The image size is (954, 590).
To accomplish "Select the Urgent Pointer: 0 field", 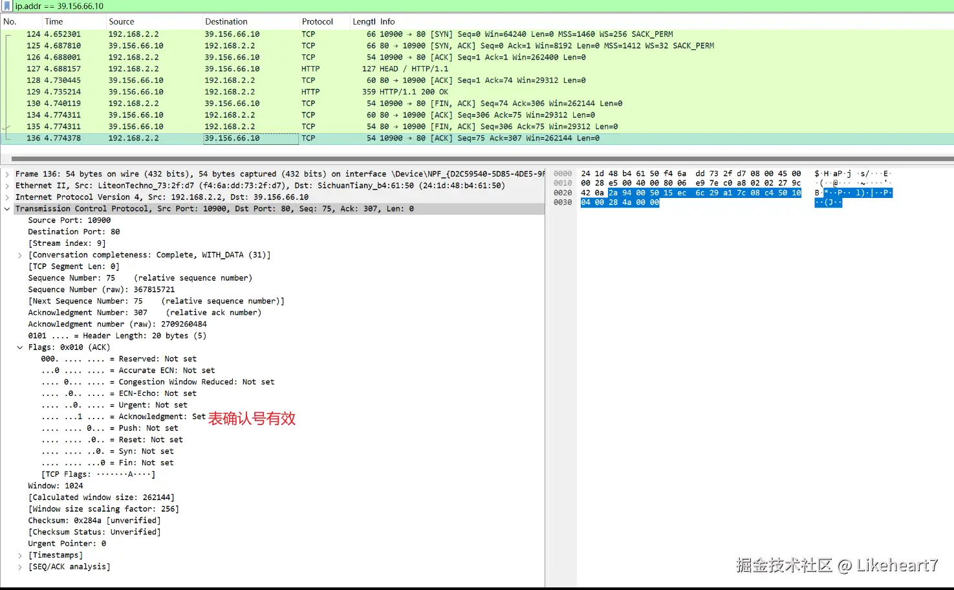I will [x=67, y=543].
